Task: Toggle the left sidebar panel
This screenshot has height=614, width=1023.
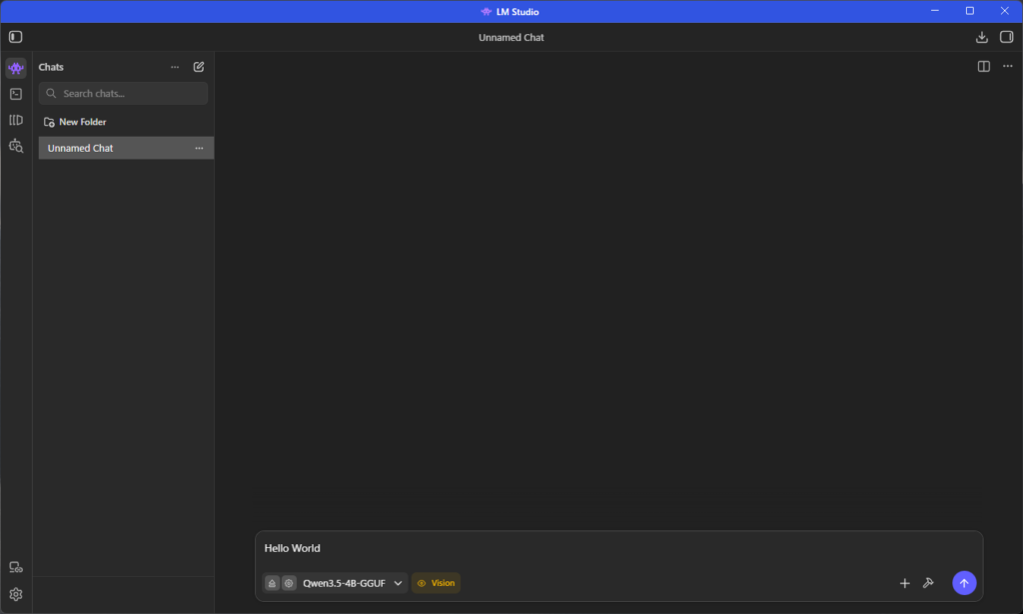Action: 15,37
